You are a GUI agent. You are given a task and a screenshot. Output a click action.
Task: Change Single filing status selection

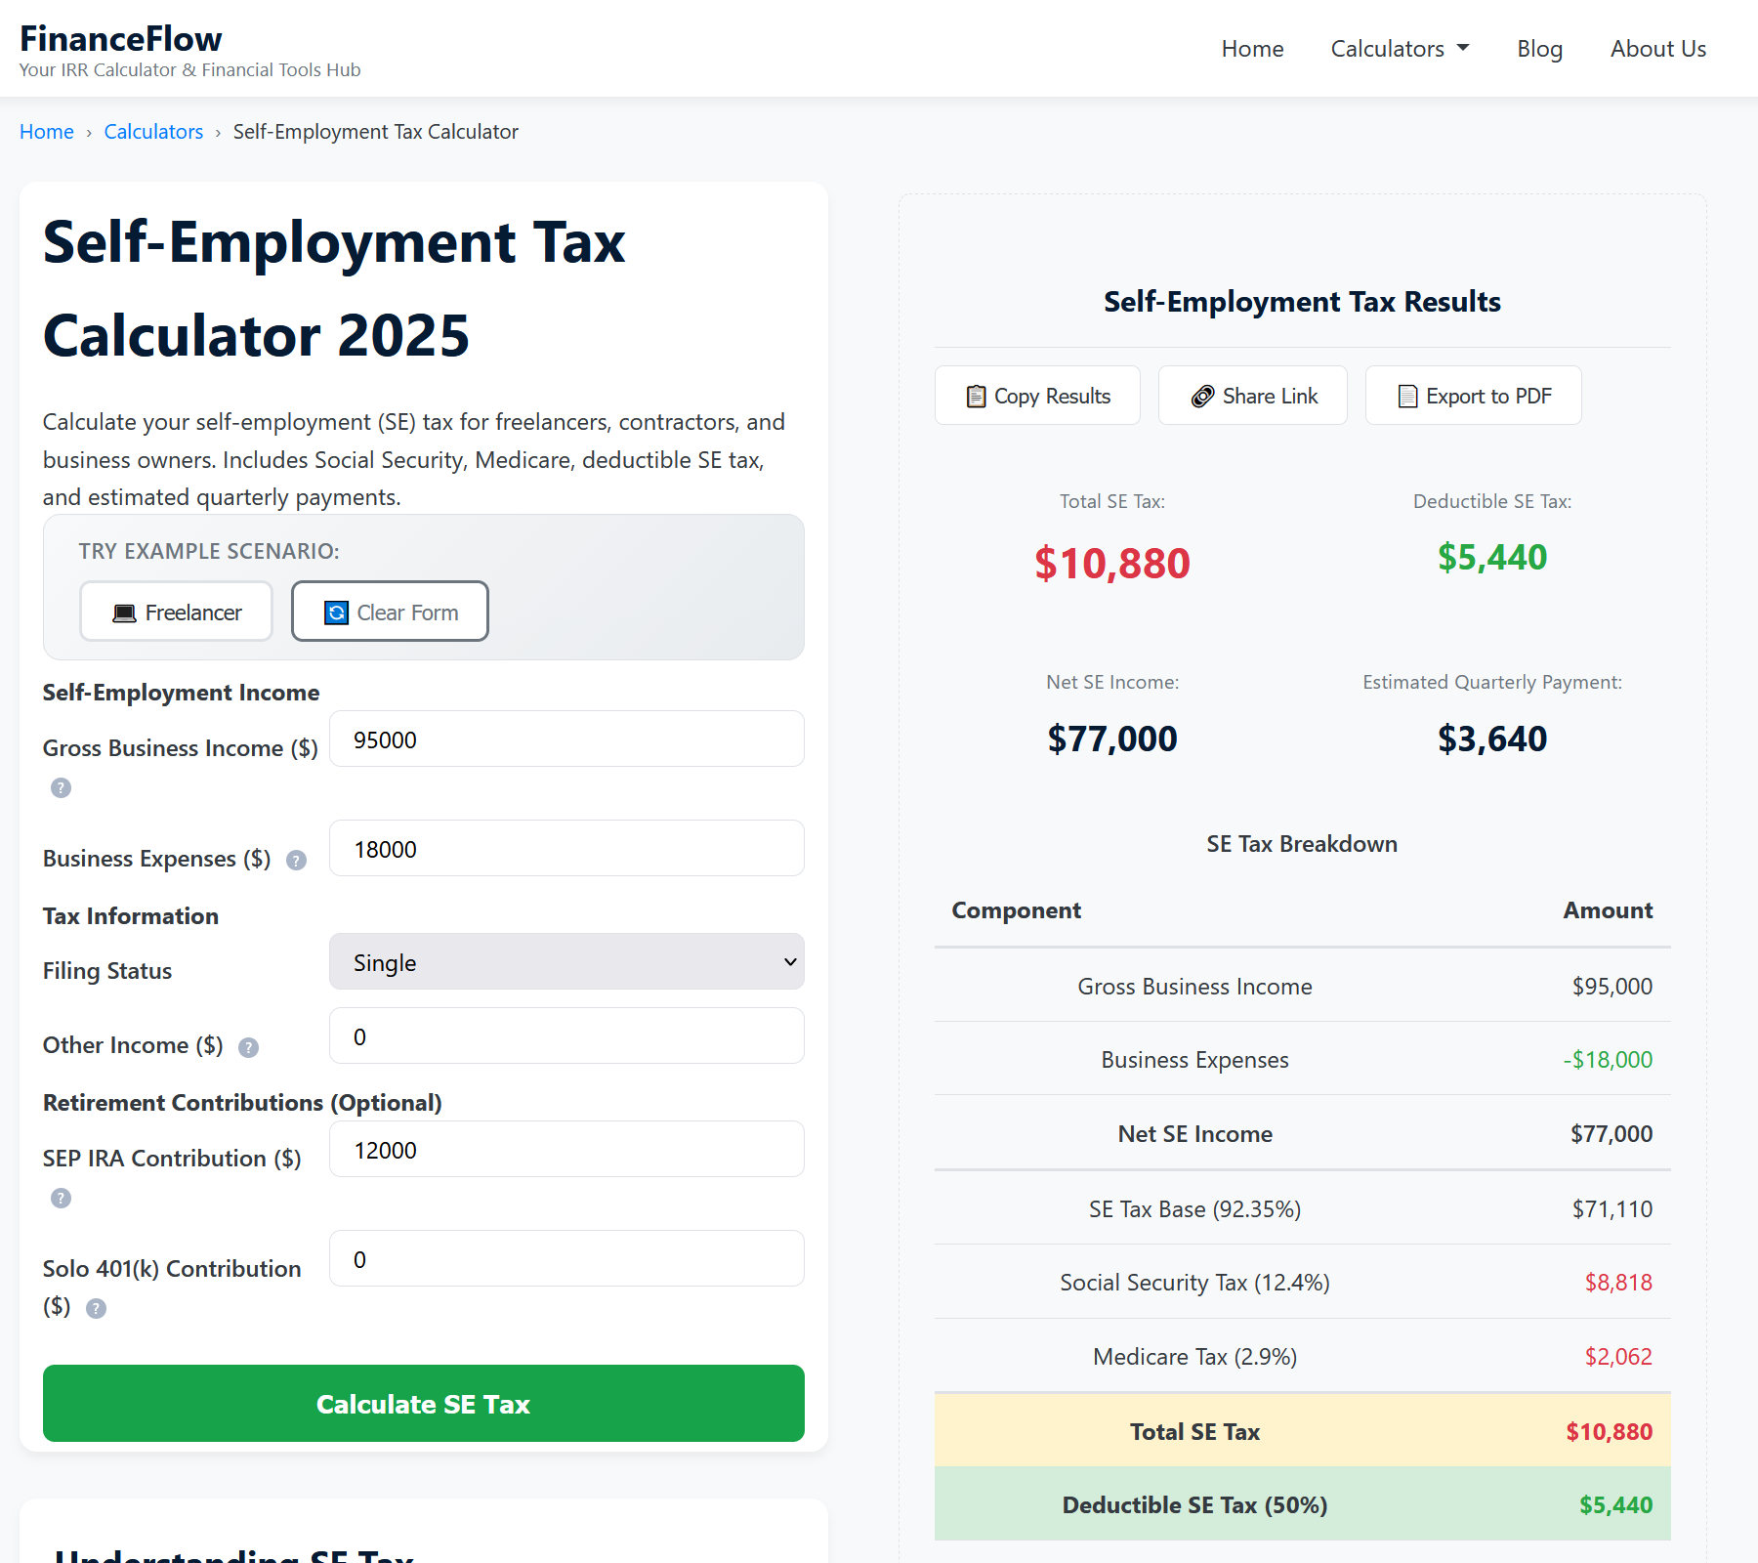click(x=566, y=962)
